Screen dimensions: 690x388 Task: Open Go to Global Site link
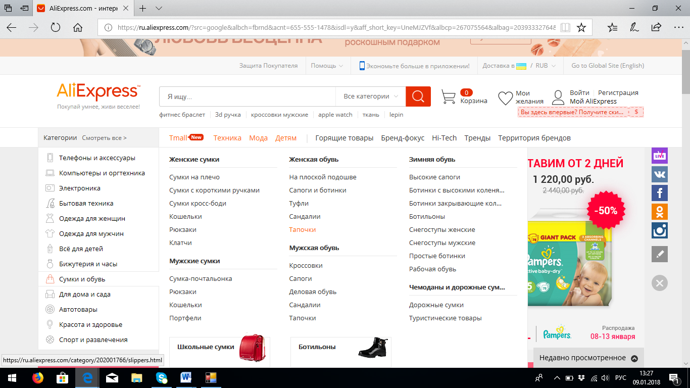pos(608,66)
